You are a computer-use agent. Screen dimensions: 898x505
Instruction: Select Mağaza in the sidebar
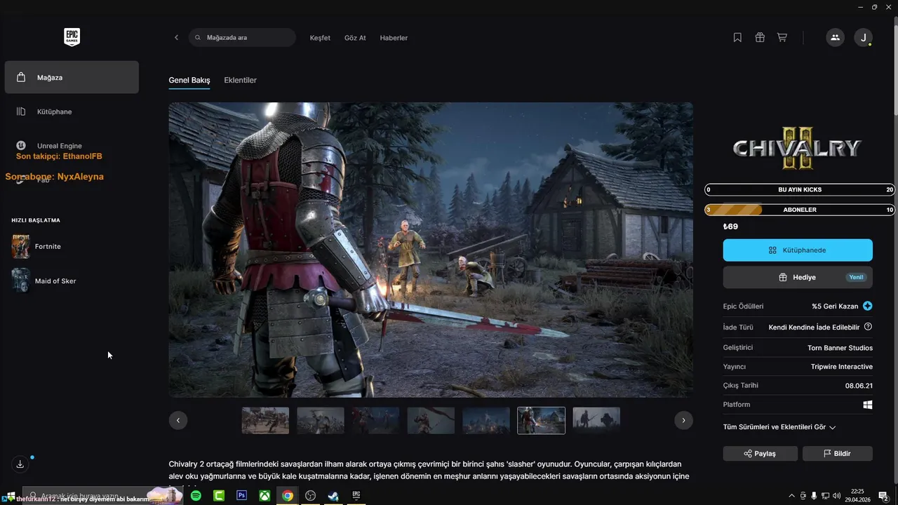(x=72, y=77)
